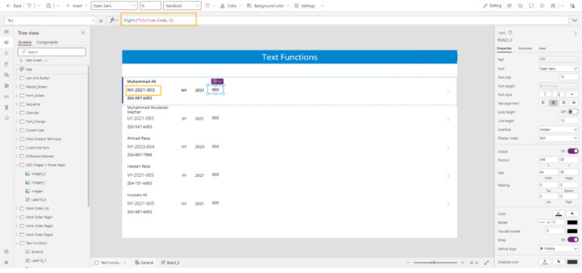Select Work Order List screen
The height and width of the screenshot is (273, 582).
coord(37,208)
